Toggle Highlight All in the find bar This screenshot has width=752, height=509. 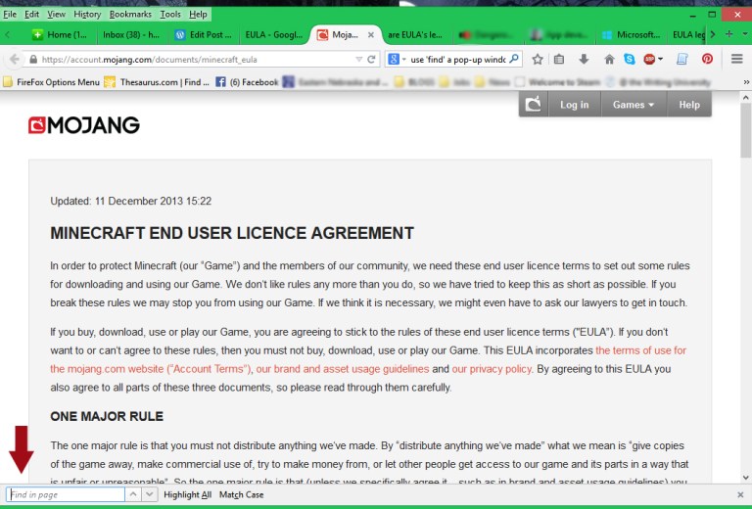pos(188,494)
